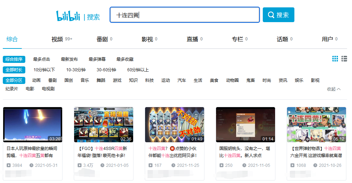Screen dimensions: 352x183
Task: Open the 话题 tab
Action: coord(285,39)
